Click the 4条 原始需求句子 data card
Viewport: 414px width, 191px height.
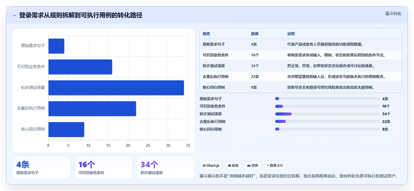42,168
